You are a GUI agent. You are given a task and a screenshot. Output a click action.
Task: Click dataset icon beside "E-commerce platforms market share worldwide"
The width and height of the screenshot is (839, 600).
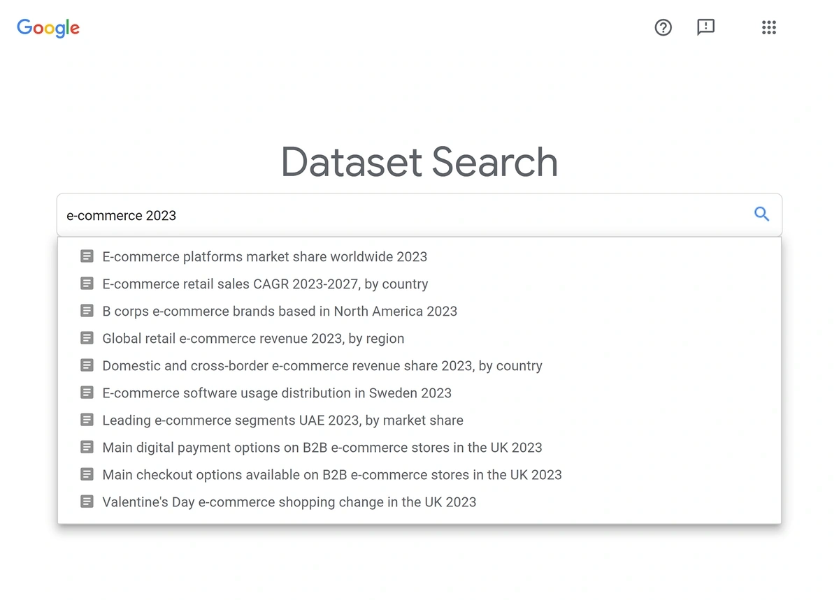pyautogui.click(x=87, y=256)
